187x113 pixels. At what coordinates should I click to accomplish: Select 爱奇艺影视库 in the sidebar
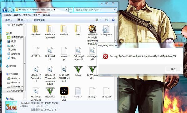point(16,37)
